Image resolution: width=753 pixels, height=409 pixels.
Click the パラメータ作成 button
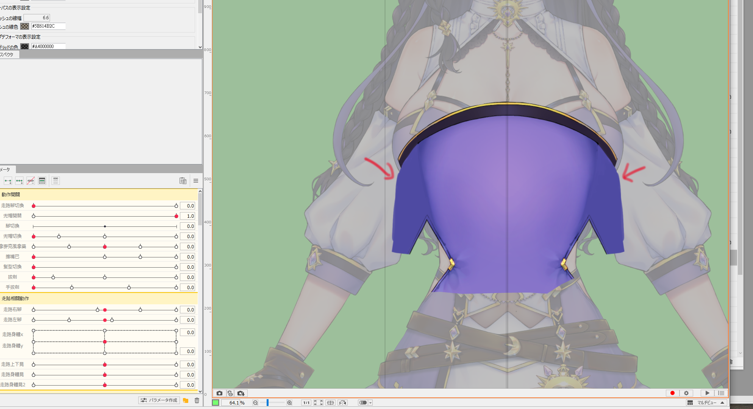pyautogui.click(x=159, y=400)
